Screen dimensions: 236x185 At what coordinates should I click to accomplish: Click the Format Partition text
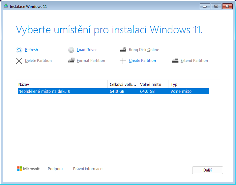(91, 61)
